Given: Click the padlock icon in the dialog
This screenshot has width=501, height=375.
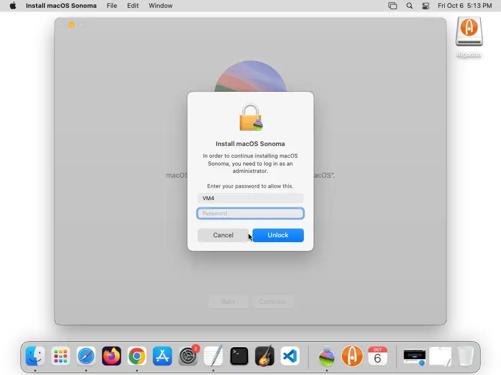Looking at the screenshot, I should pyautogui.click(x=251, y=117).
